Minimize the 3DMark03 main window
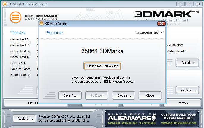 click(x=181, y=4)
